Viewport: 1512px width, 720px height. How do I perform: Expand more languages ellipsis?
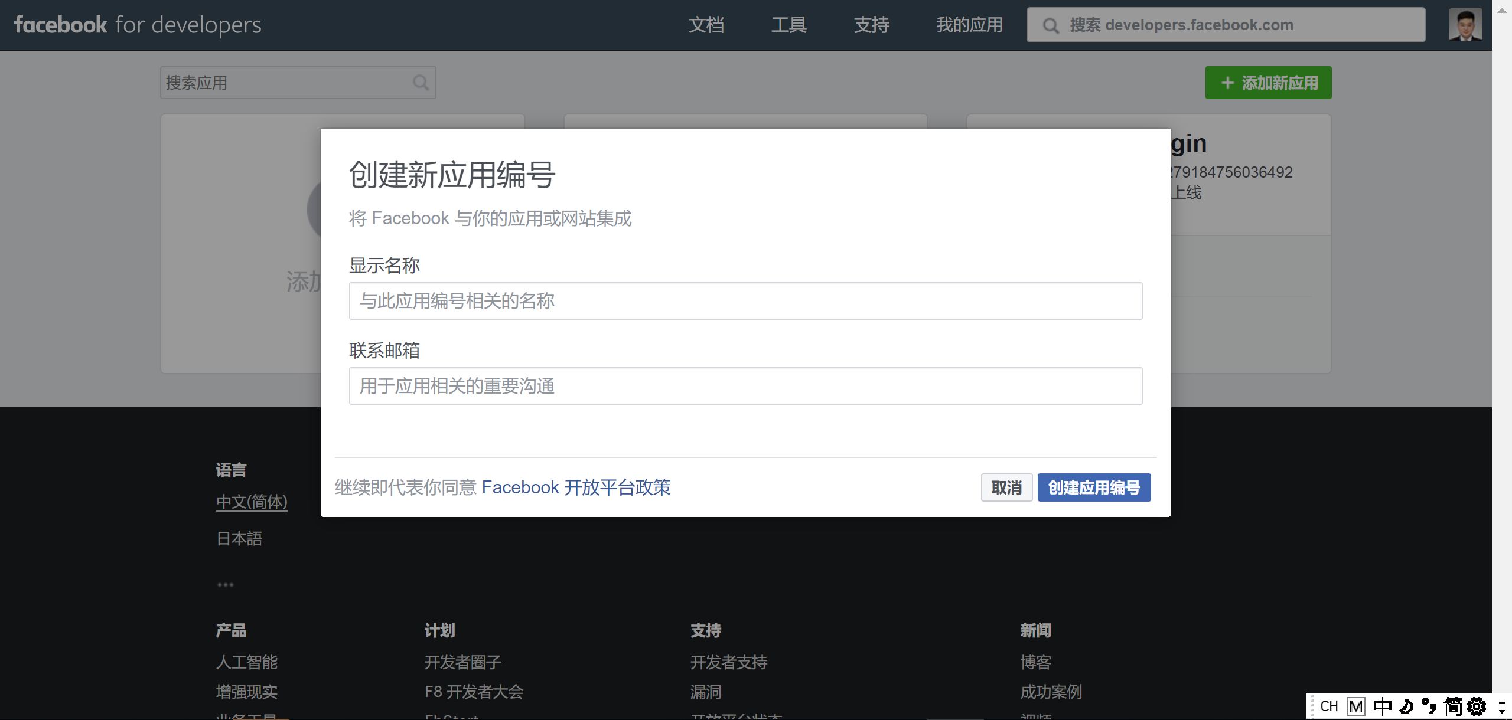click(225, 585)
